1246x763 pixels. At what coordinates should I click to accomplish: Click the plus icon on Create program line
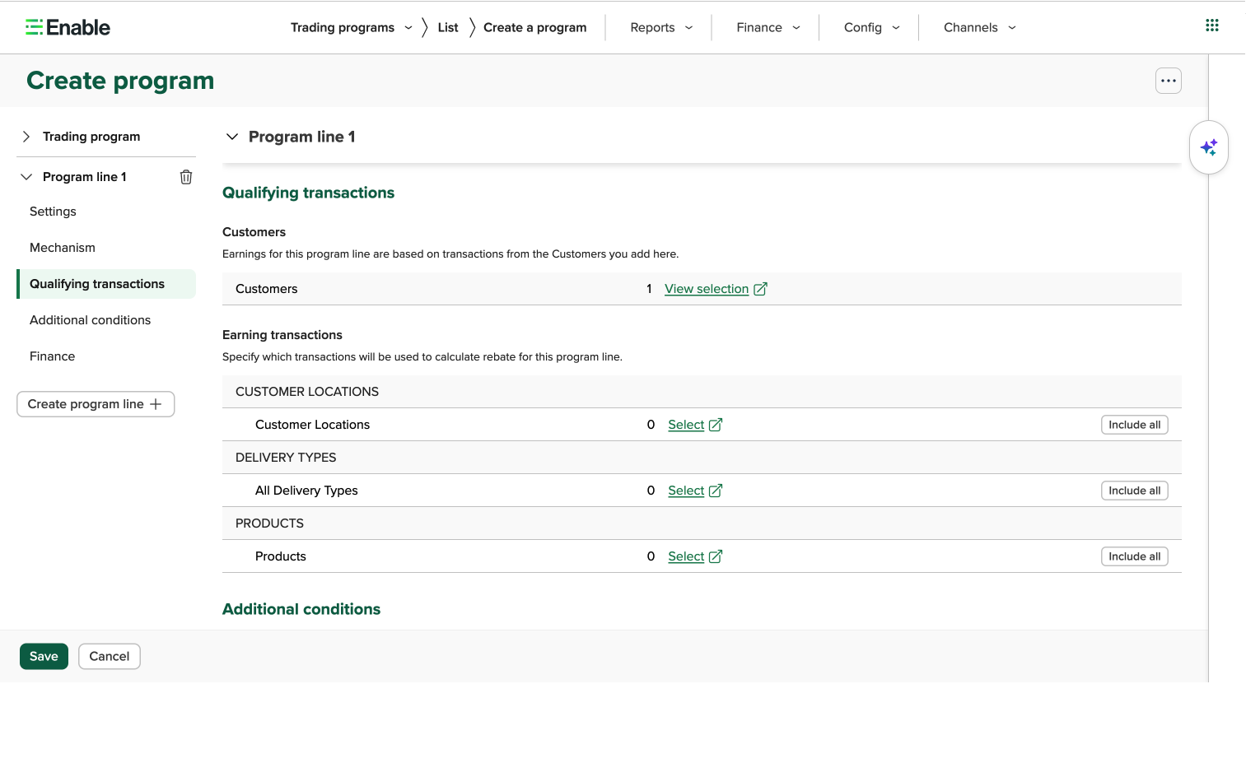point(156,404)
